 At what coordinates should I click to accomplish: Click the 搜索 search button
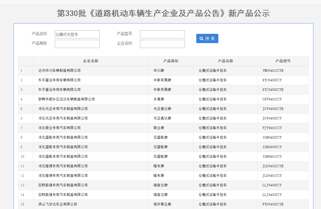(207, 38)
